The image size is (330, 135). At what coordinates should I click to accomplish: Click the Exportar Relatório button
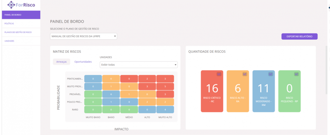click(x=299, y=36)
